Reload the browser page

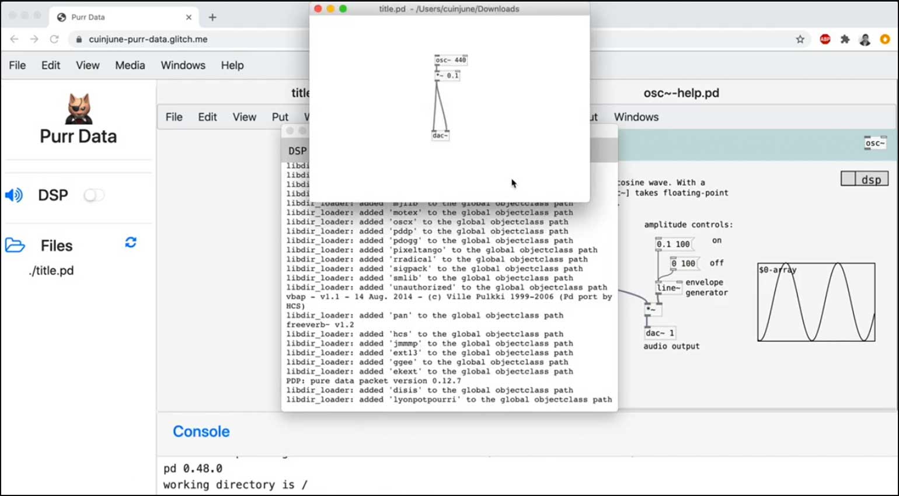coord(54,39)
